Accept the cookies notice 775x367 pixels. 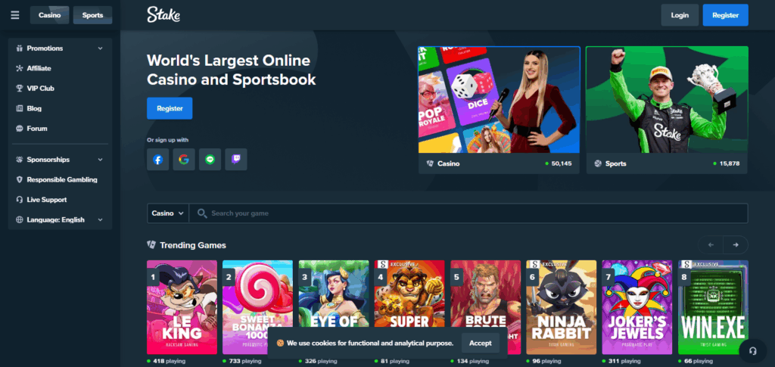point(481,343)
